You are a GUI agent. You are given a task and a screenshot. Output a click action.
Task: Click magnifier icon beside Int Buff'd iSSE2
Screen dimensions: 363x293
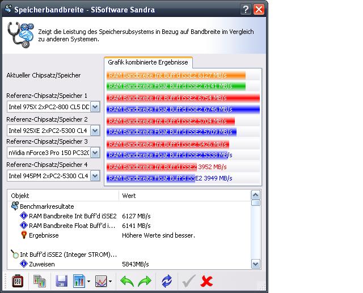tap(15, 254)
